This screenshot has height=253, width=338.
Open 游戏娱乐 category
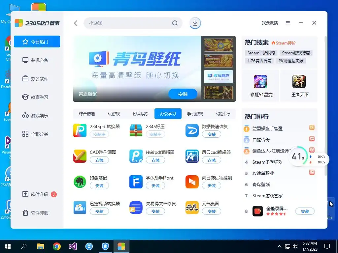coord(37,116)
